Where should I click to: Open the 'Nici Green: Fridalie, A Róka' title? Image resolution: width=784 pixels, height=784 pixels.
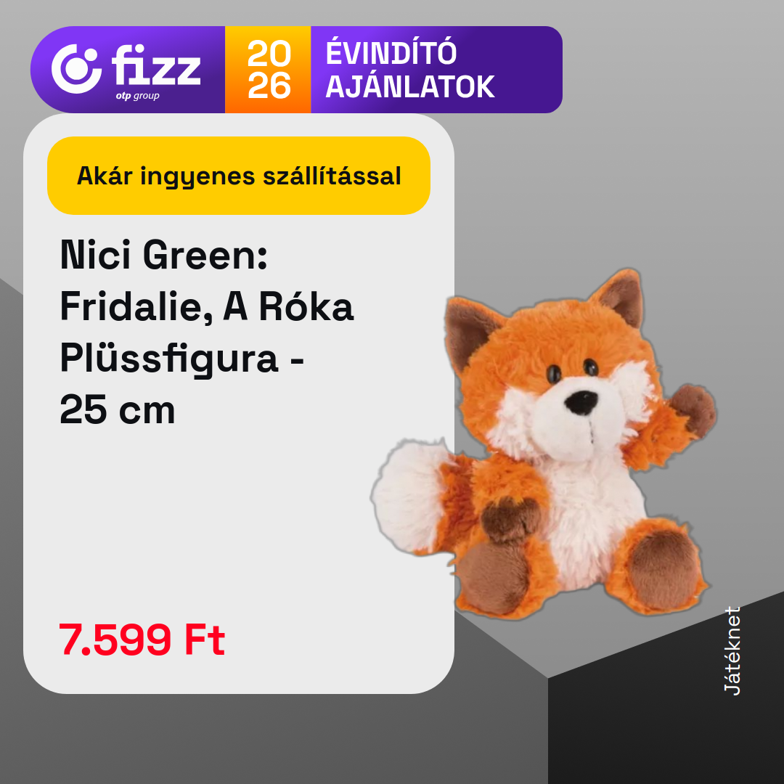pos(206,280)
